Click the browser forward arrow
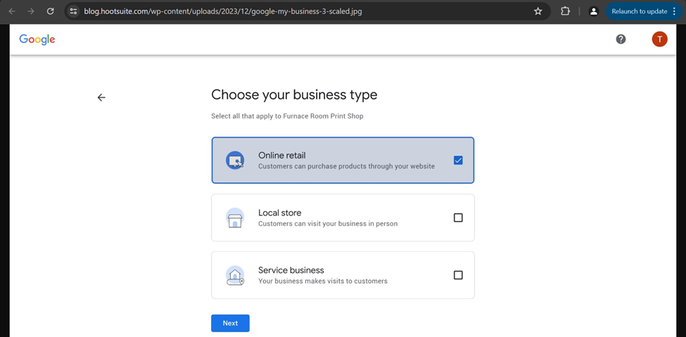 pos(31,11)
